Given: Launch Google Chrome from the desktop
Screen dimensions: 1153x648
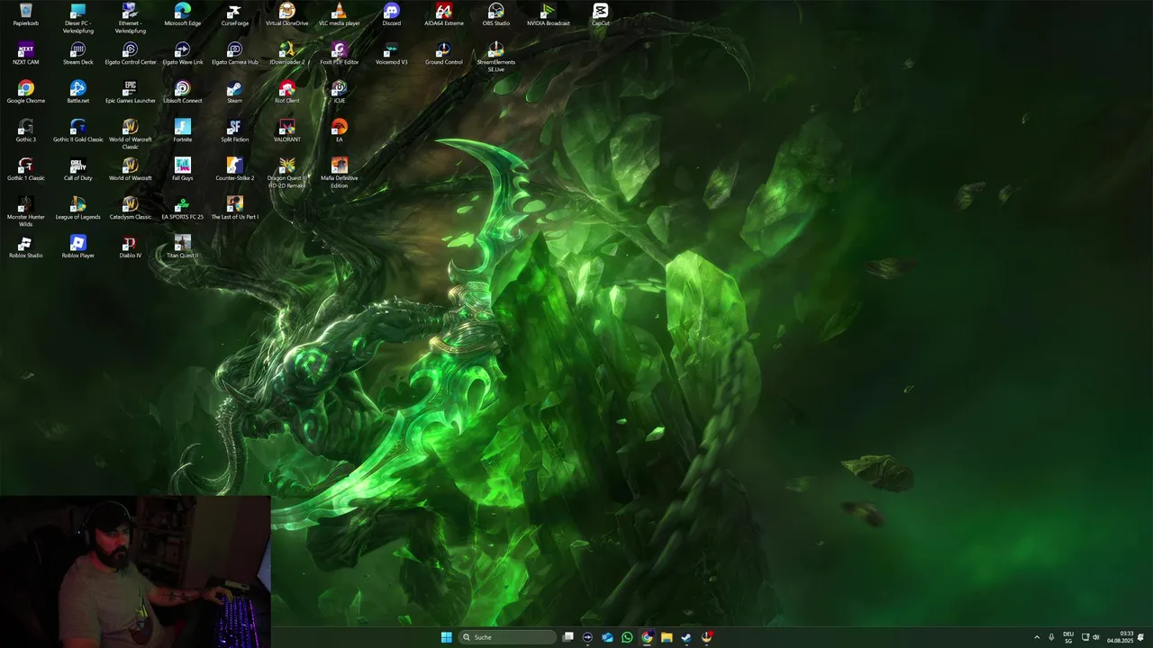Looking at the screenshot, I should point(26,92).
